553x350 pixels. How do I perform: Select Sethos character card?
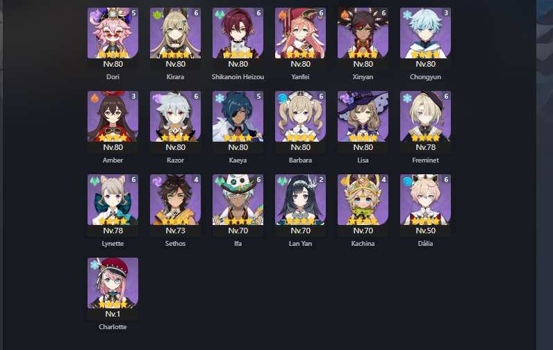[x=175, y=199]
